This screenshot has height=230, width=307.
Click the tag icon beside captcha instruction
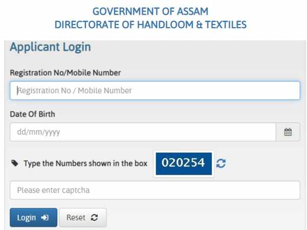point(14,164)
